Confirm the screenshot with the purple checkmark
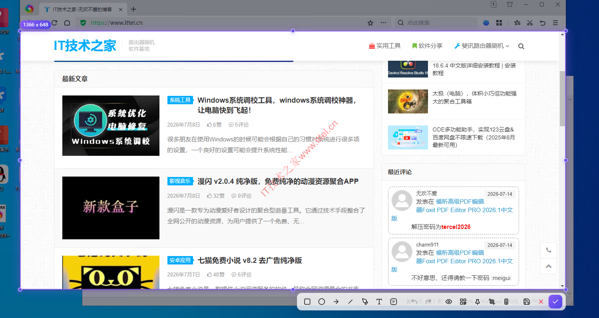This screenshot has height=318, width=599. click(555, 302)
